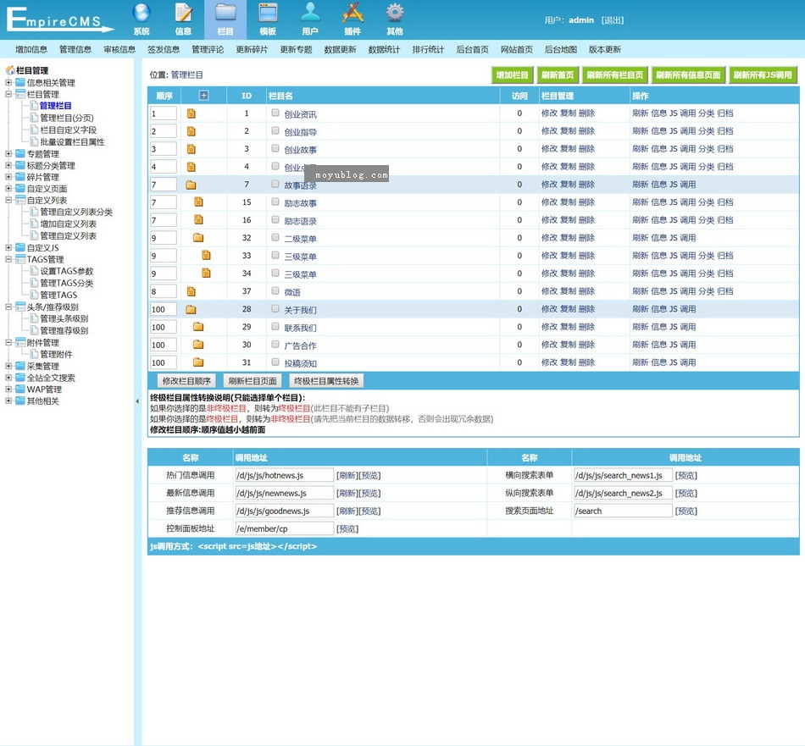
Task: Click the folder icon for 广告合作 row
Action: coord(198,345)
